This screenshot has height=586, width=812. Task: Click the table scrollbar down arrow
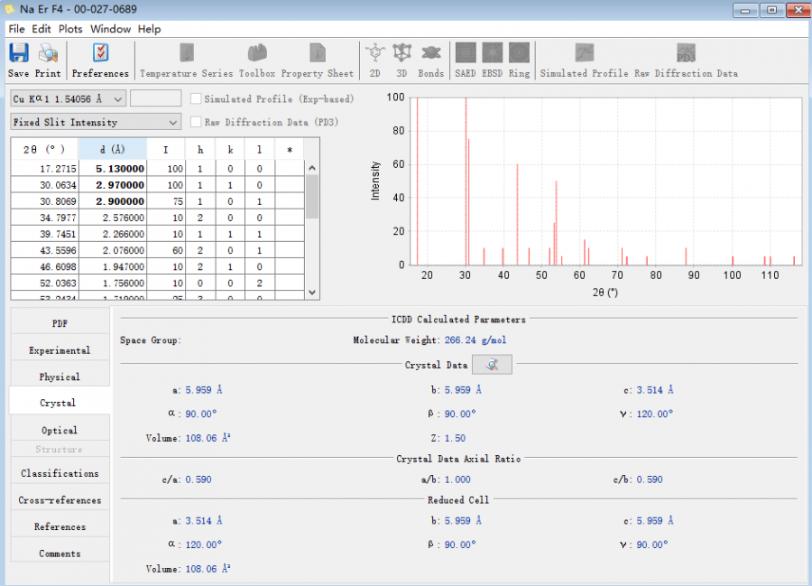point(312,293)
